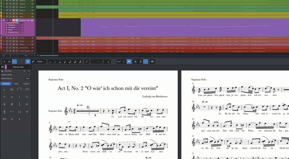Switch to the Symbols tab

6,84
